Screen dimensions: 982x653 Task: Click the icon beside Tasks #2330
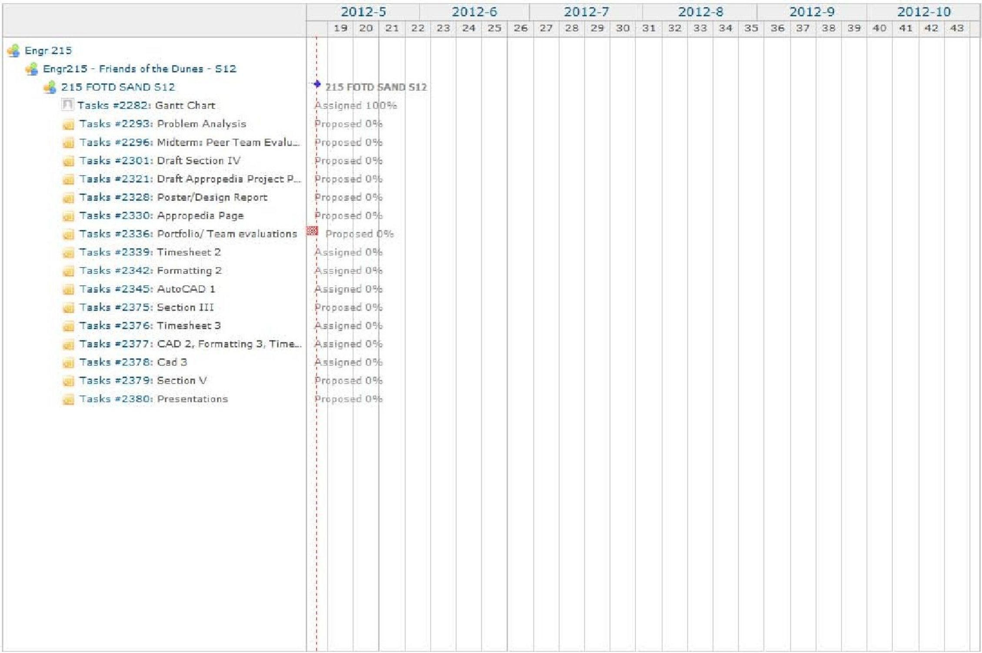[x=68, y=216]
